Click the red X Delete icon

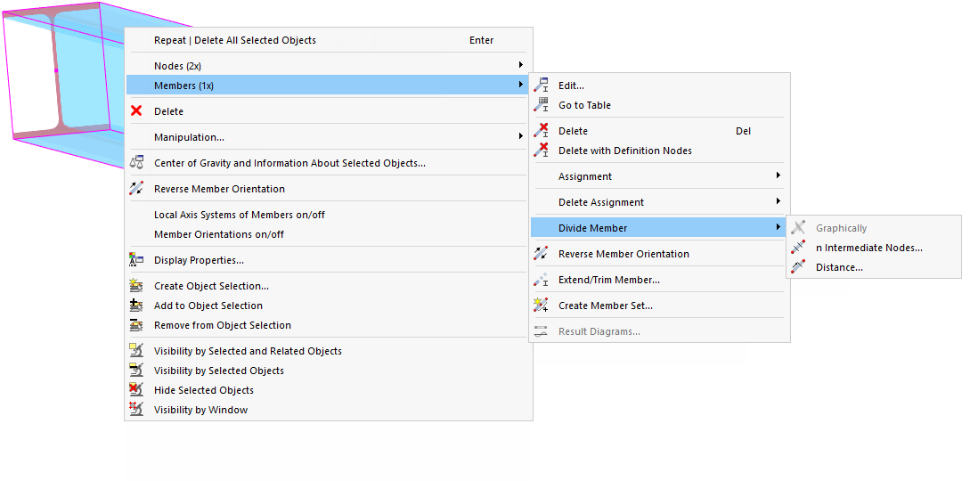[136, 111]
